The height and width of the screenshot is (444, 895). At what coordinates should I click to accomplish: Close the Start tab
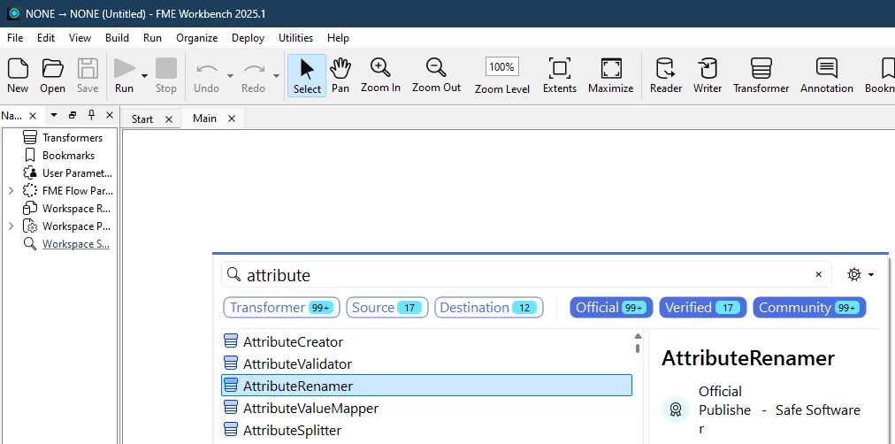168,119
